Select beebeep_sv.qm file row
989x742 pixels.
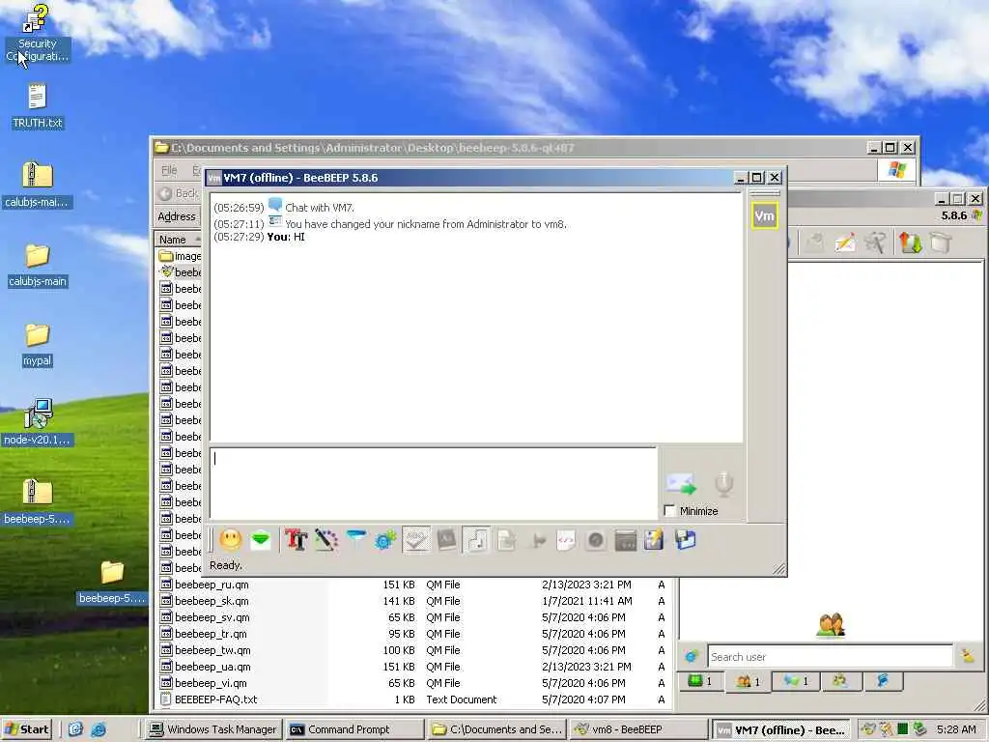pos(413,617)
